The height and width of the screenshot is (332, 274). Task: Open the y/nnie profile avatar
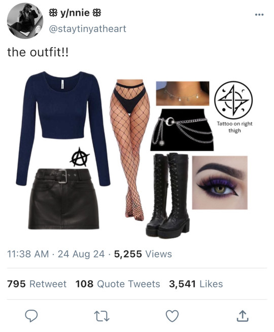pos(25,21)
